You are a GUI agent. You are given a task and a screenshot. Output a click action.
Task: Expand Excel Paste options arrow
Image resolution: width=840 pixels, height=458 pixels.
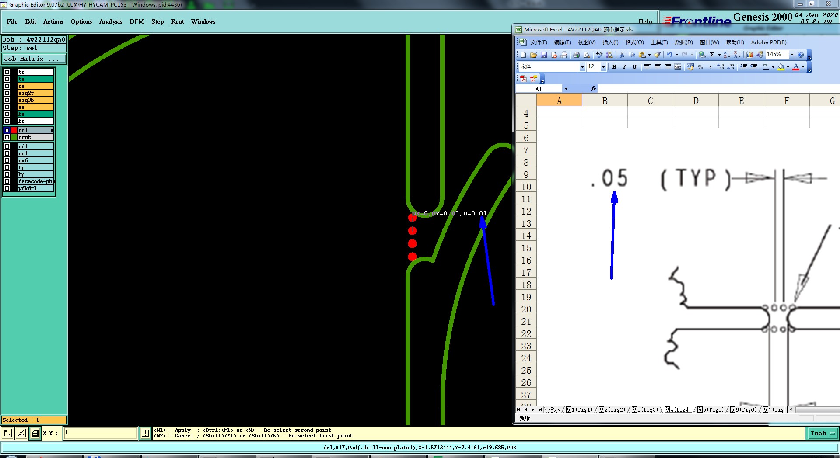(x=649, y=55)
